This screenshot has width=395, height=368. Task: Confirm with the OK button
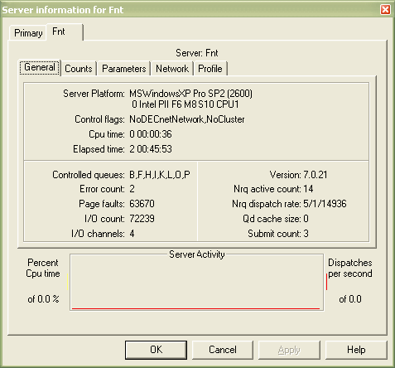click(156, 350)
